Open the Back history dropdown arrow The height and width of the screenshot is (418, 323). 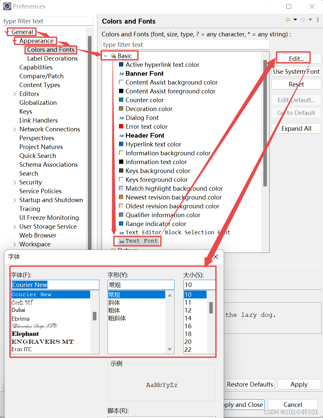[295, 20]
